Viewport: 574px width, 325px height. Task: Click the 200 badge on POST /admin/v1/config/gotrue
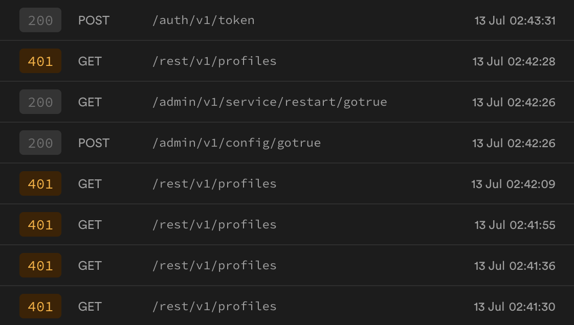tap(40, 143)
